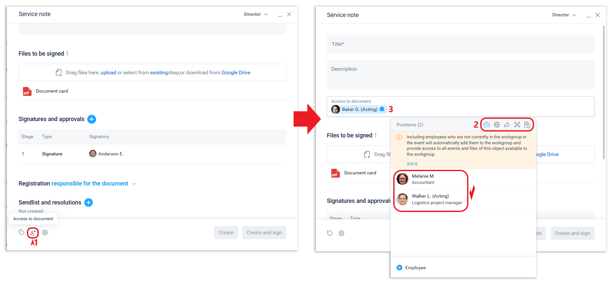Click the network structure filter icon

click(x=517, y=125)
